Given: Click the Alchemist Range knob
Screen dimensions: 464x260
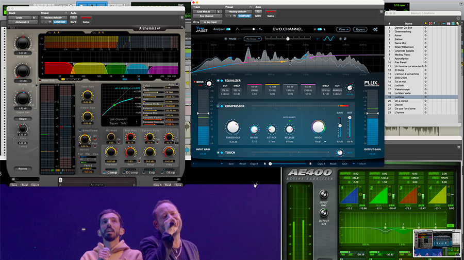Looking at the screenshot, I should click(150, 152).
